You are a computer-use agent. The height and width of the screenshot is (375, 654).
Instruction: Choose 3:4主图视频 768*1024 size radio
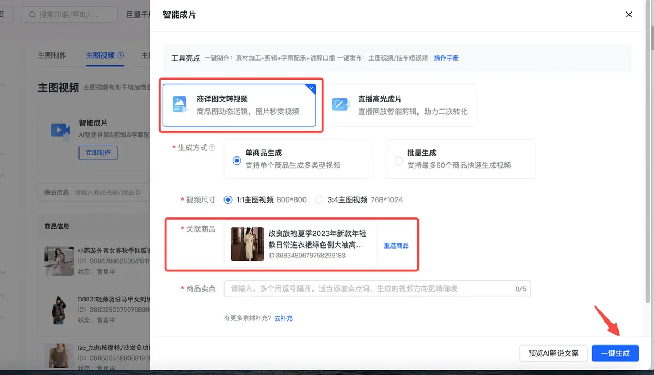[319, 200]
